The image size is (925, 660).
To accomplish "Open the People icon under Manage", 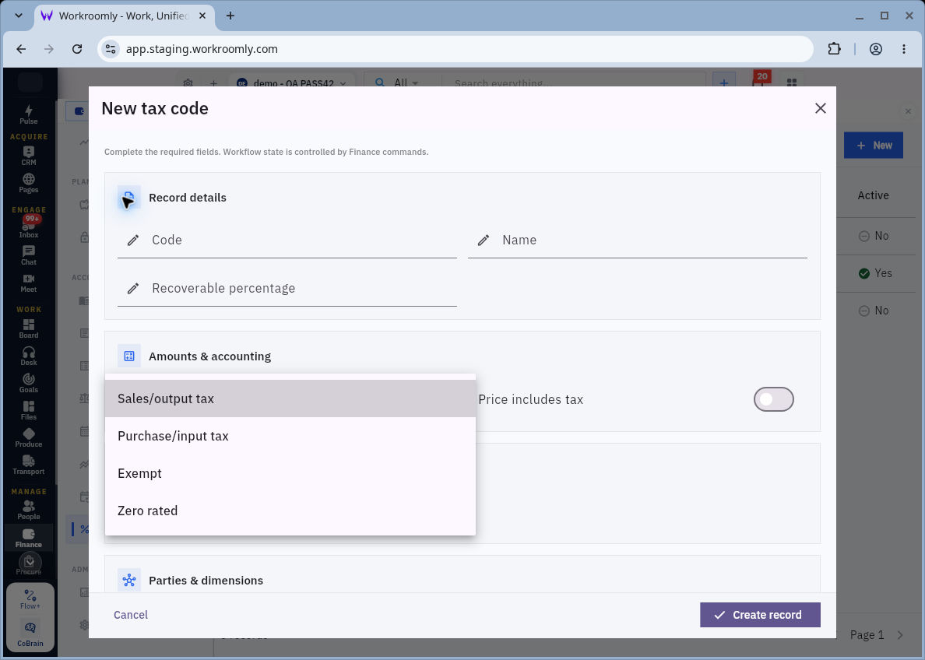I will click(x=28, y=511).
